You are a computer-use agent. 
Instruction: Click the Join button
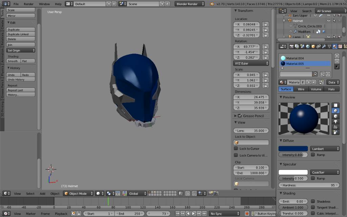click(21, 45)
